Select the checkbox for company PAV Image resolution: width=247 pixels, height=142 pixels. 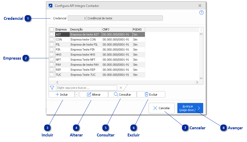point(52,65)
